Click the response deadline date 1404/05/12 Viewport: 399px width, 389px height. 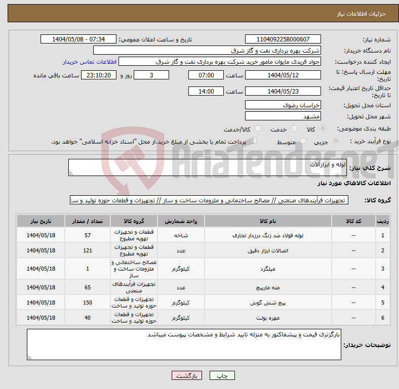pos(283,75)
